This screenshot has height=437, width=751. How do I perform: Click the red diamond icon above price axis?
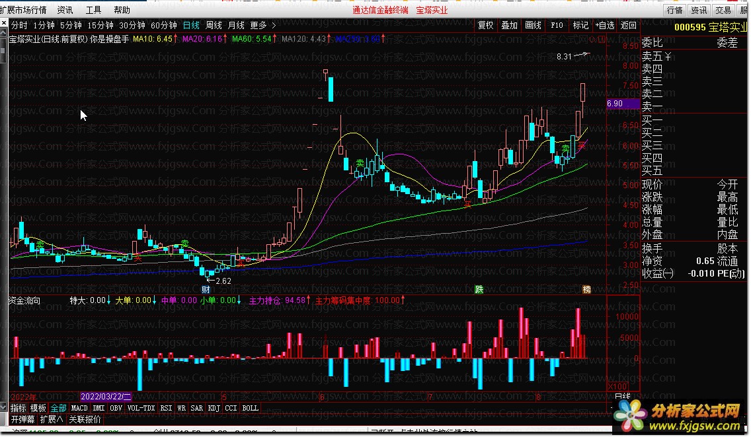(x=592, y=40)
